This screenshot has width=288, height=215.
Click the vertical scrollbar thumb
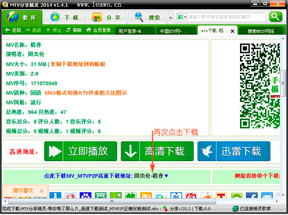(x=283, y=83)
